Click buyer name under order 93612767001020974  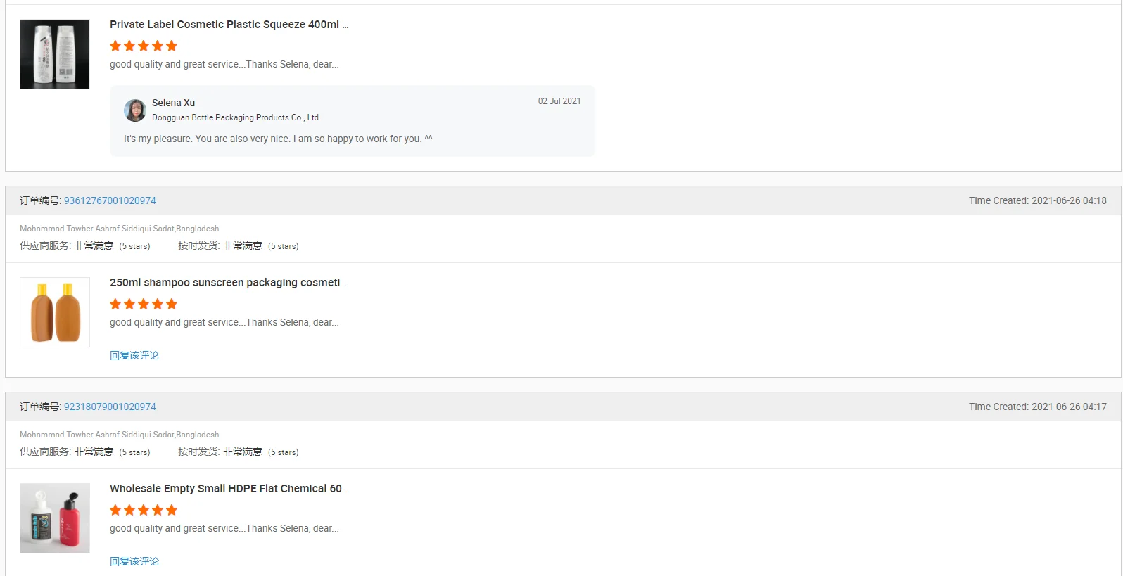tap(119, 229)
